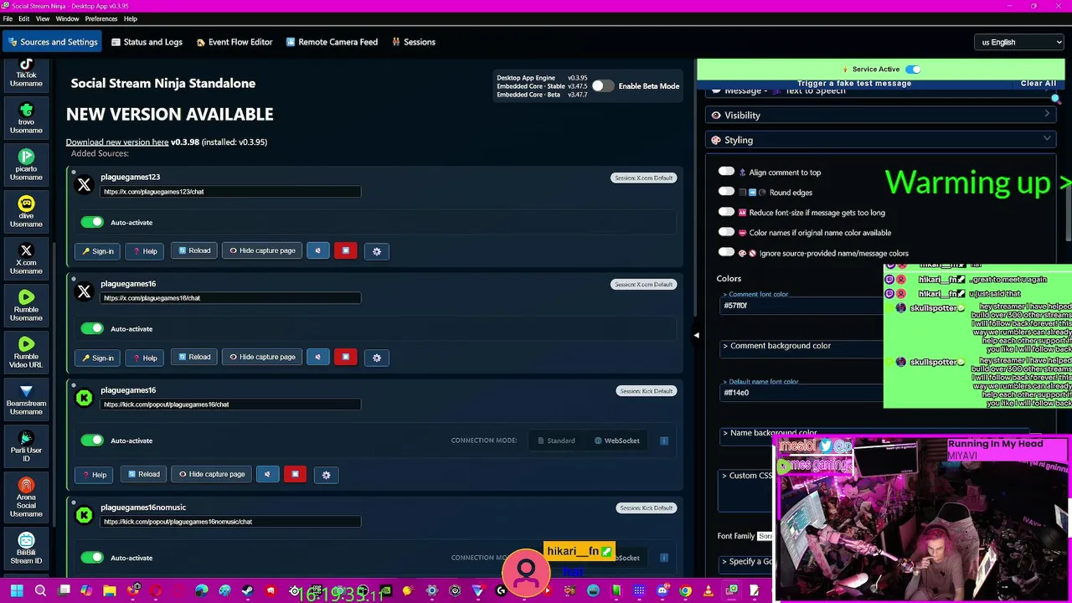This screenshot has height=603, width=1072.
Task: Open the Edit menu
Action: 23,18
